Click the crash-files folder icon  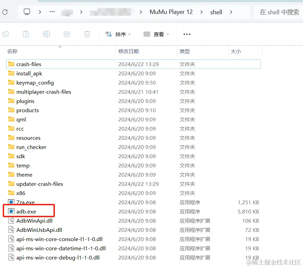pos(11,64)
